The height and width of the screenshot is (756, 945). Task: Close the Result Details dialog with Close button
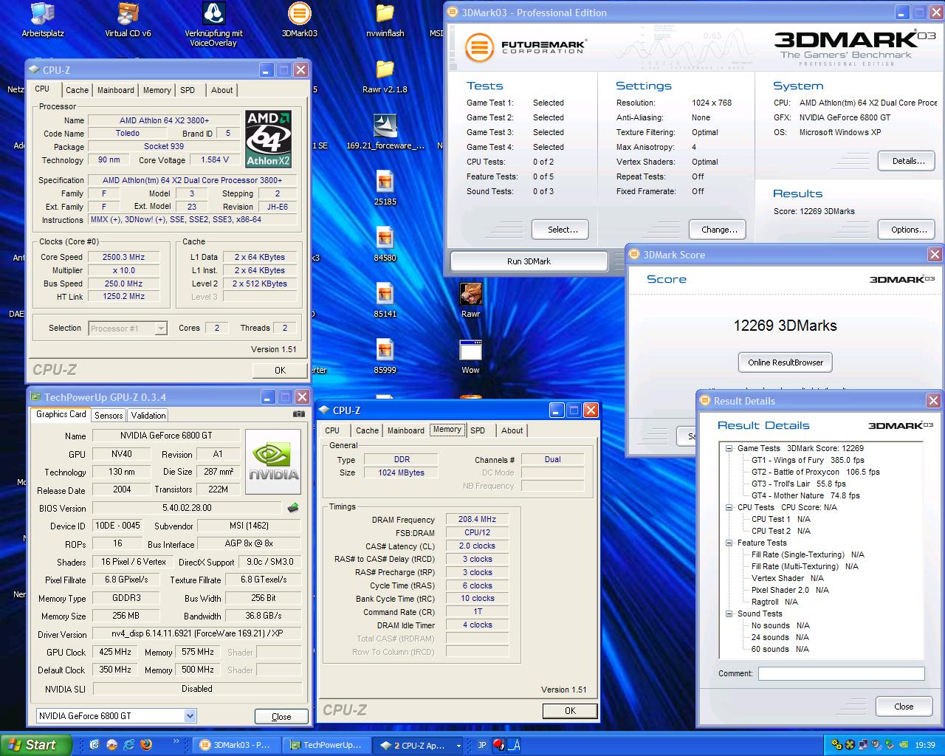tap(904, 707)
